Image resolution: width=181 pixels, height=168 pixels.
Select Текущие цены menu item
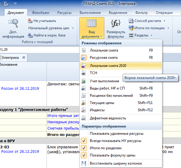tap(121, 103)
